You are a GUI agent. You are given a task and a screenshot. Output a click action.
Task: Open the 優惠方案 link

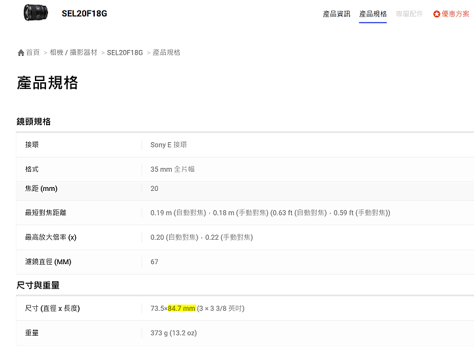pos(456,14)
